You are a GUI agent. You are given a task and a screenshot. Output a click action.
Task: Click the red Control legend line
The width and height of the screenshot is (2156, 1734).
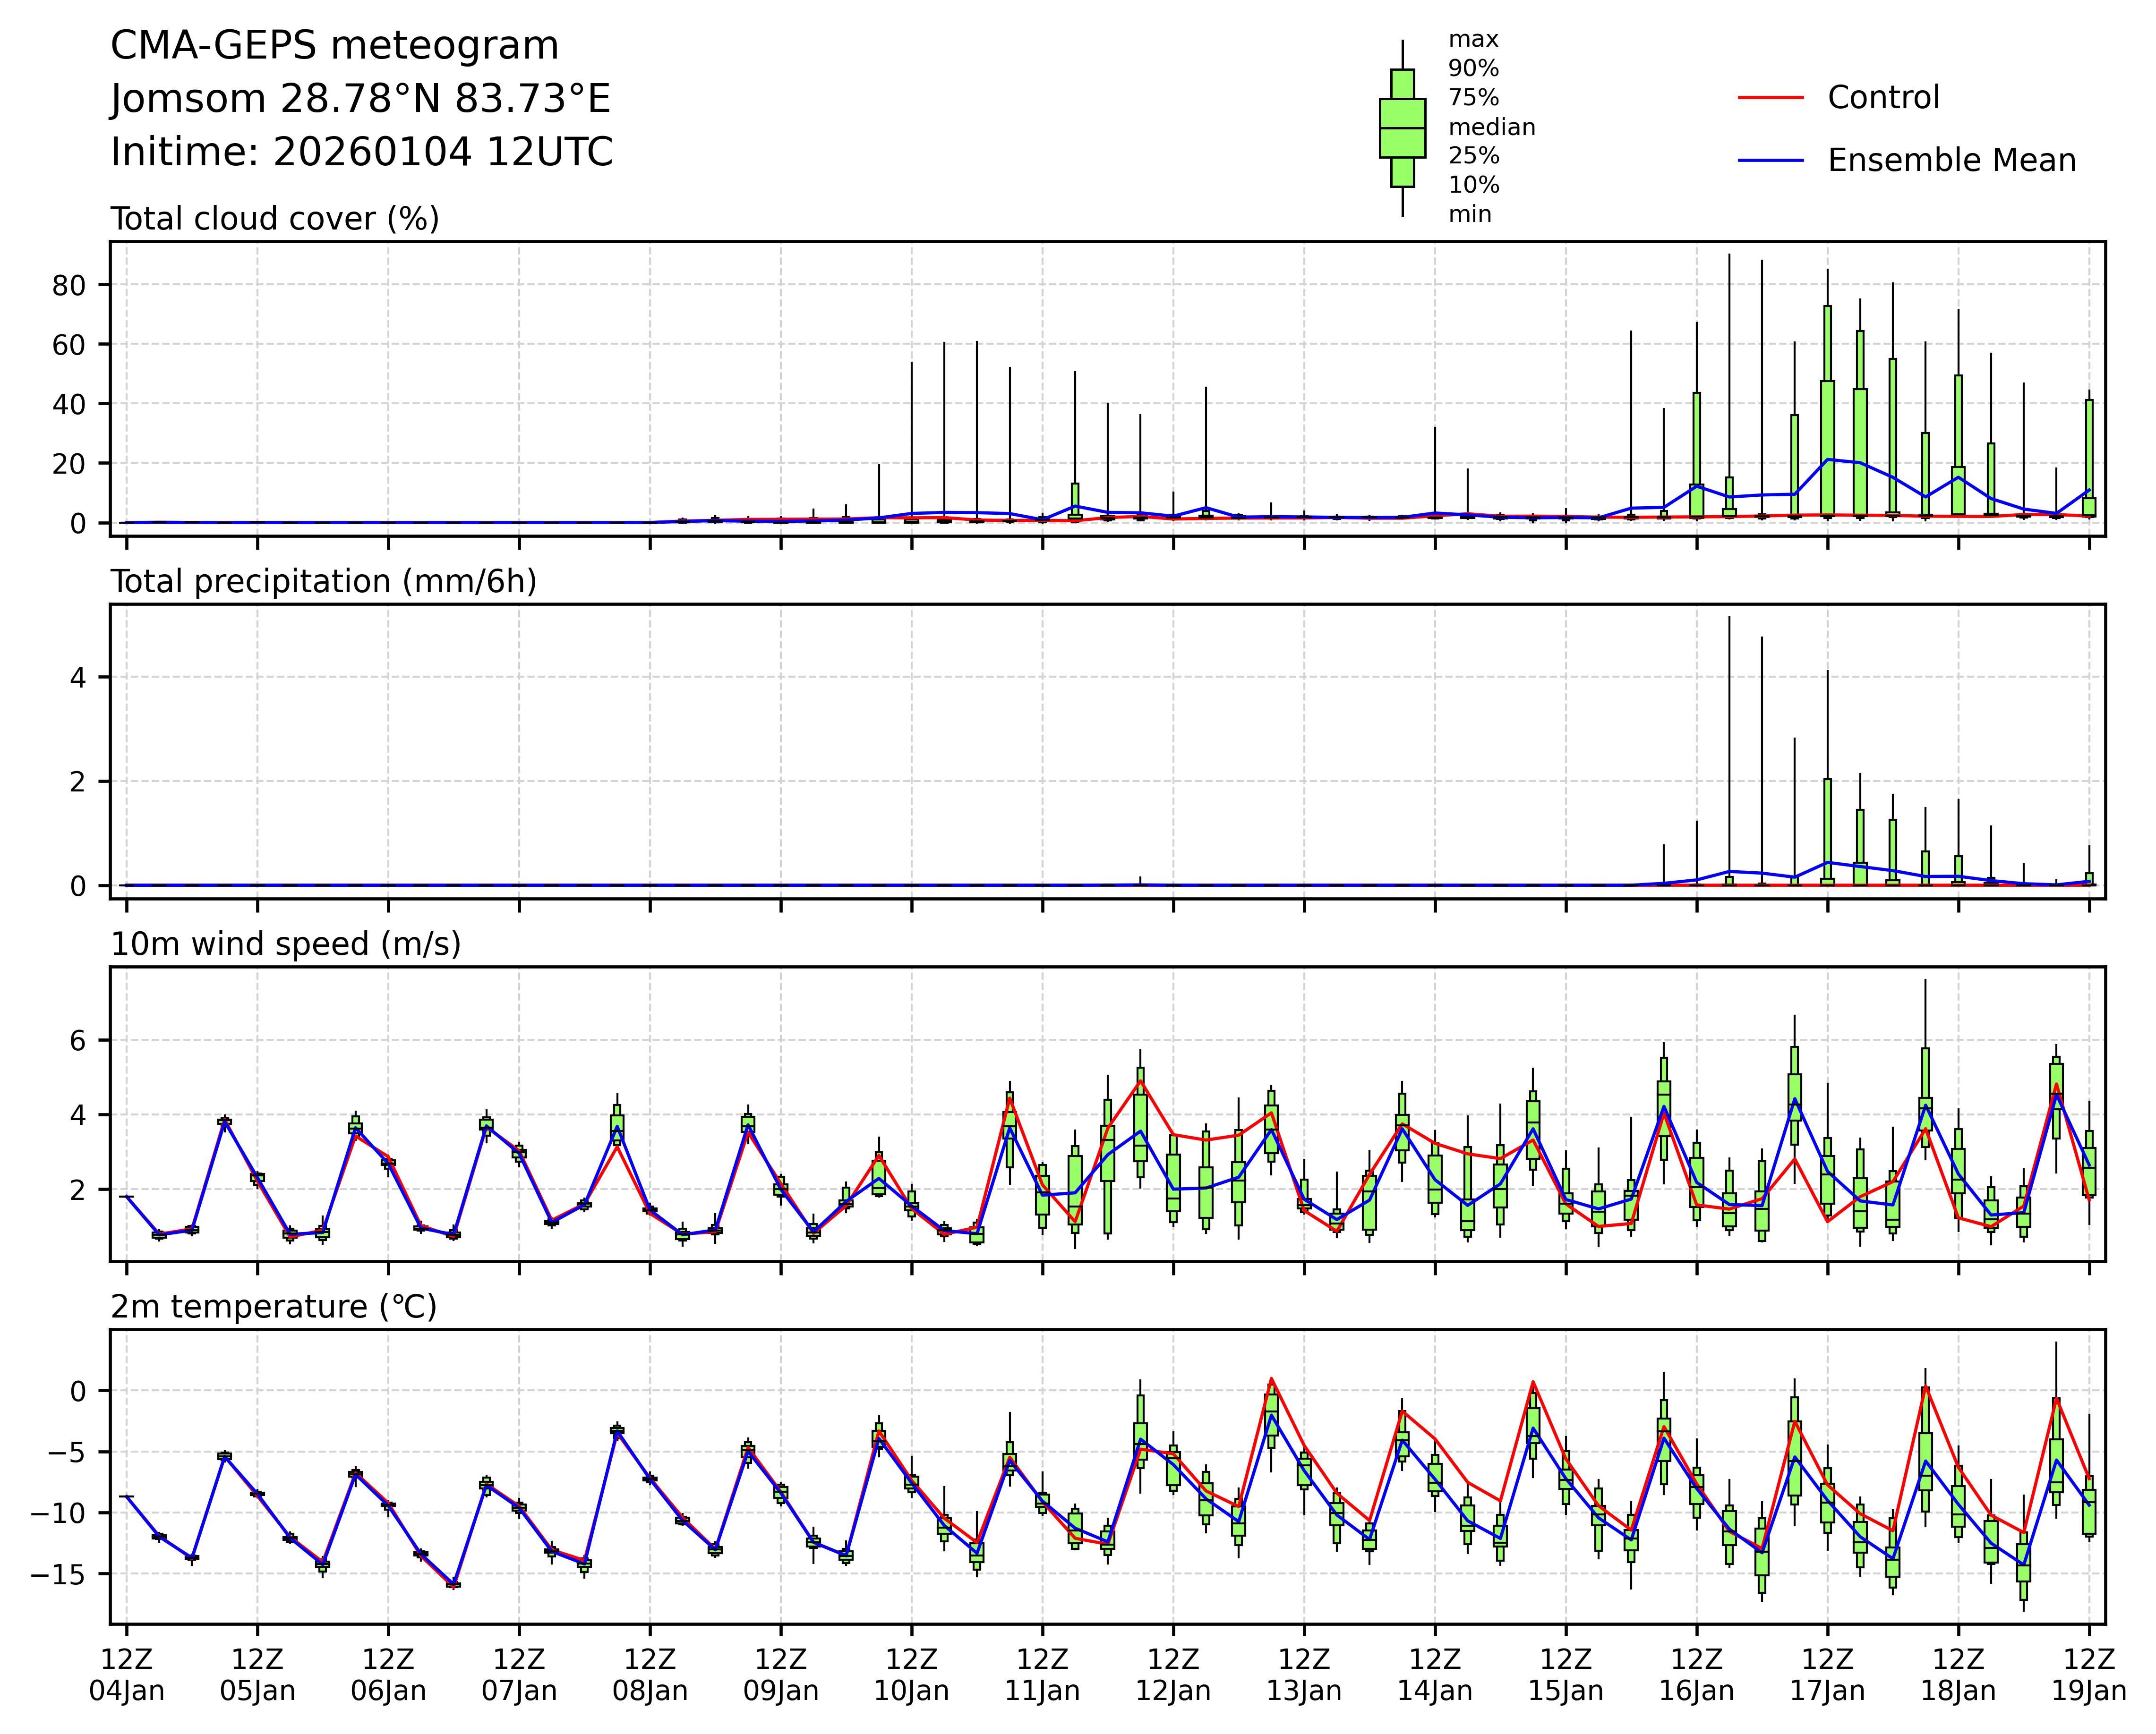click(1770, 98)
